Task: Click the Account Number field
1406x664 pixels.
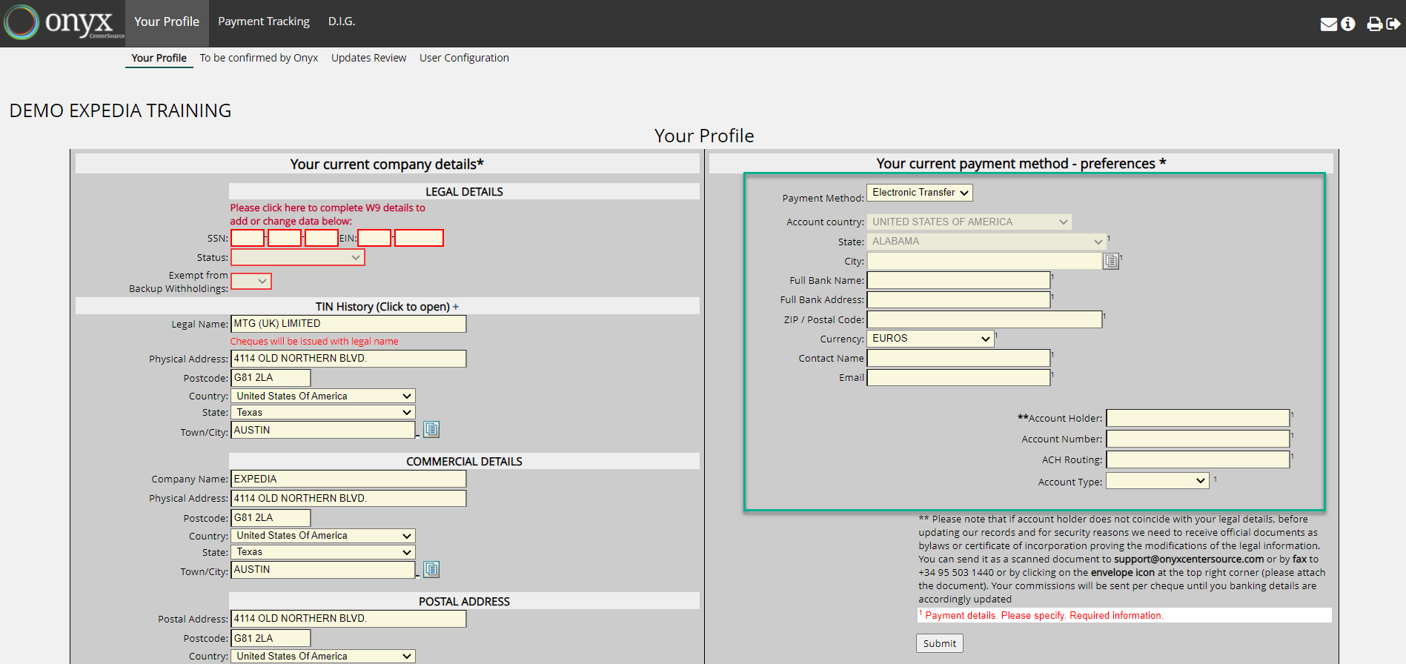Action: coord(1198,439)
